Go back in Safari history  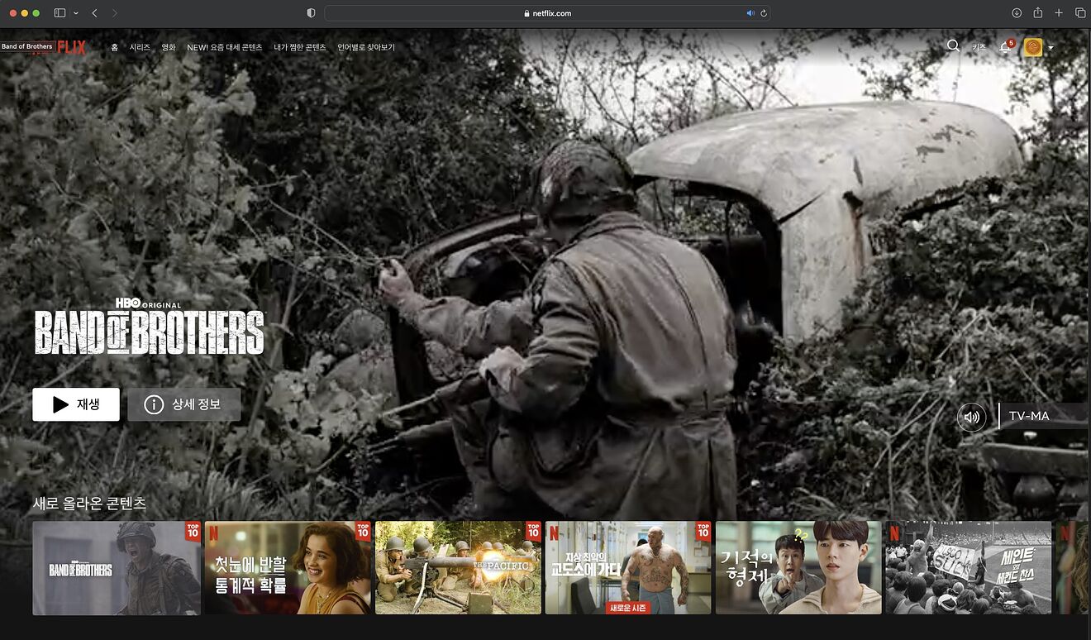tap(95, 13)
